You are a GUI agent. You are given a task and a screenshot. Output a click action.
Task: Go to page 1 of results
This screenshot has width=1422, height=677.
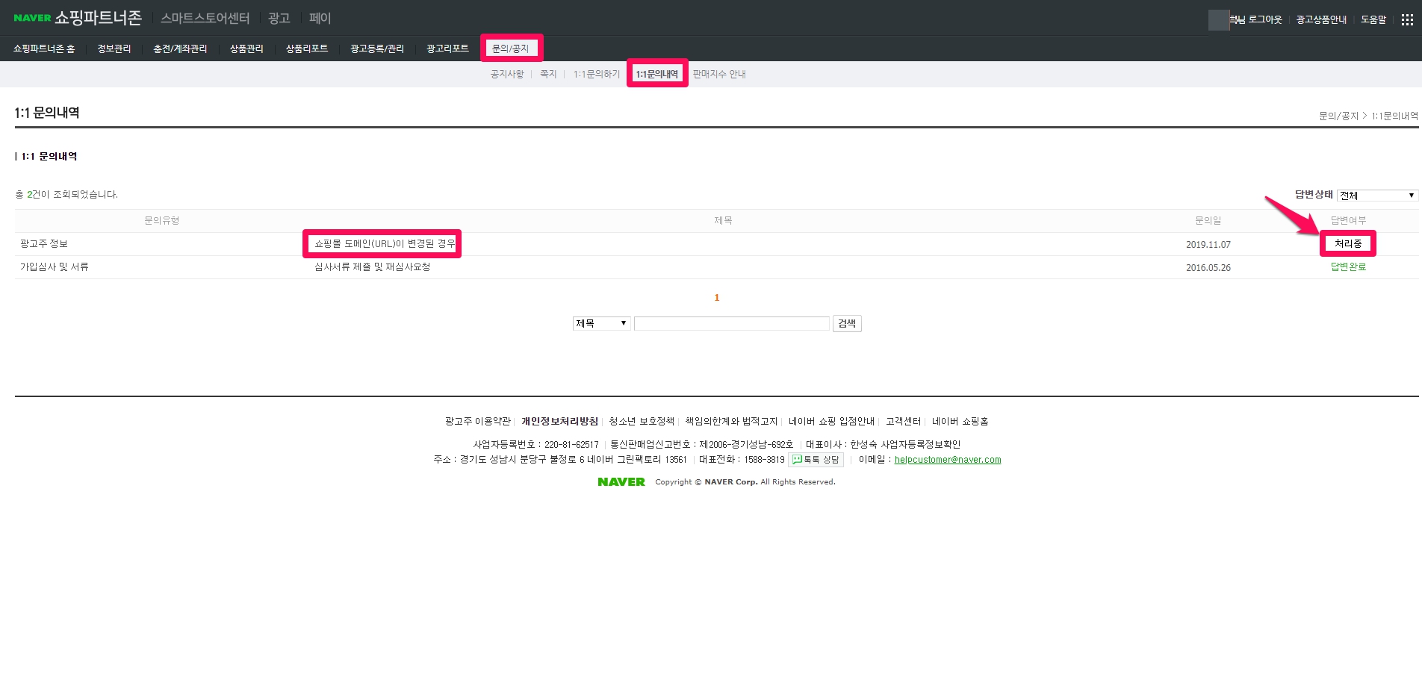point(716,298)
